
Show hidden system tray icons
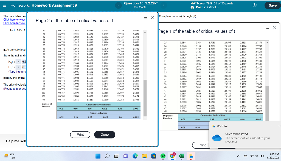(239, 156)
